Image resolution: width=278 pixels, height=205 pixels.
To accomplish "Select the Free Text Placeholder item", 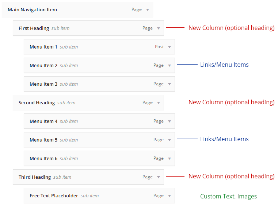I will coord(54,196).
